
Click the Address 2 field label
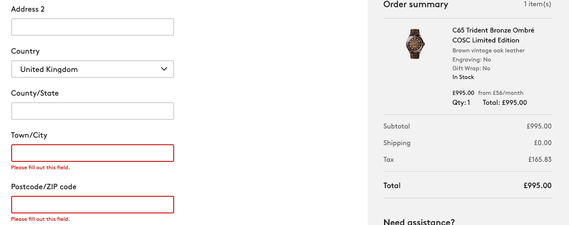28,9
